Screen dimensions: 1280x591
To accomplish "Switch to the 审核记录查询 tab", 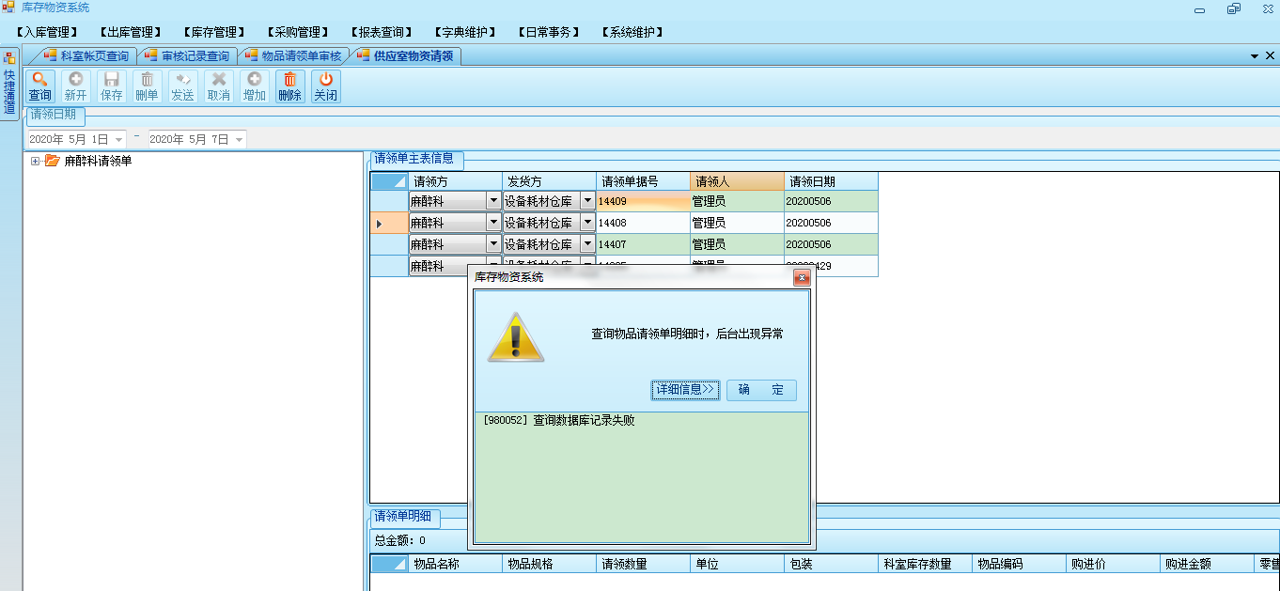I will click(x=187, y=56).
